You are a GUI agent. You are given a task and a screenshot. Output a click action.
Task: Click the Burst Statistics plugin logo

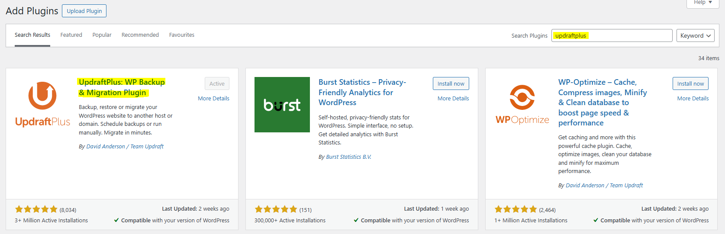(x=282, y=105)
